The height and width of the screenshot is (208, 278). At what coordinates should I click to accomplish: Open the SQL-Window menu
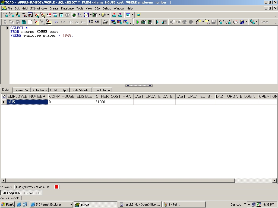pos(38,8)
